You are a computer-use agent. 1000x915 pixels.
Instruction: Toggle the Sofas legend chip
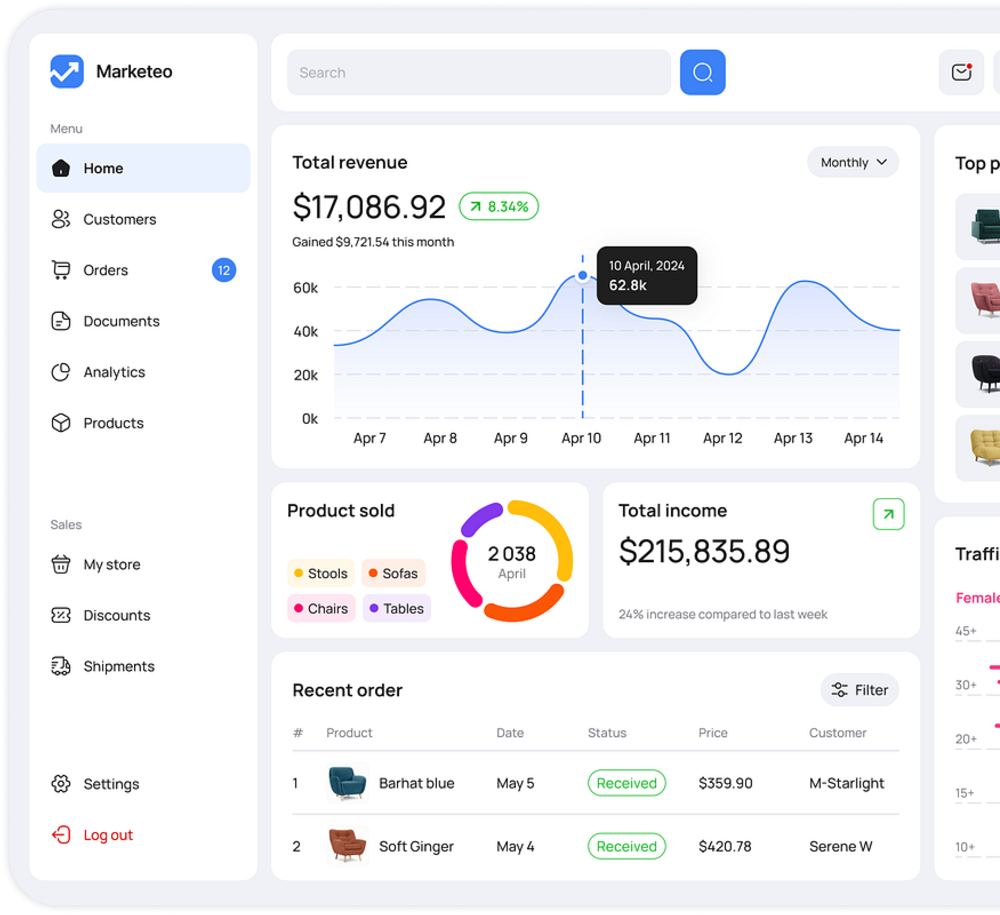pyautogui.click(x=393, y=573)
